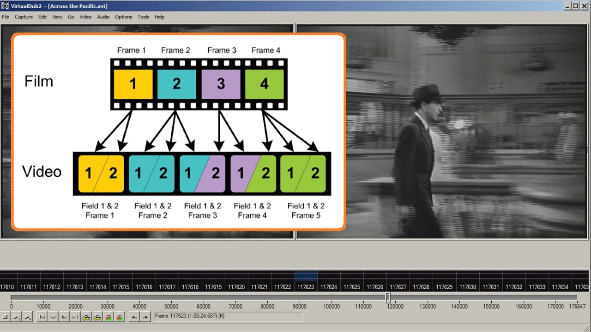Click the position slider thumb near 117000
Image resolution: width=591 pixels, height=332 pixels.
tap(388, 298)
